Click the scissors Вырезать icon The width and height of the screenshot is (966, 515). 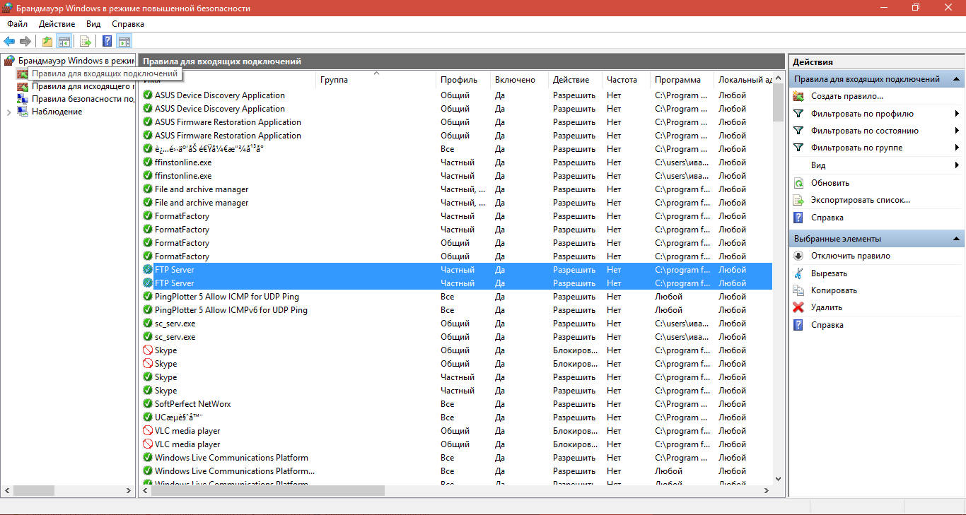click(x=798, y=273)
